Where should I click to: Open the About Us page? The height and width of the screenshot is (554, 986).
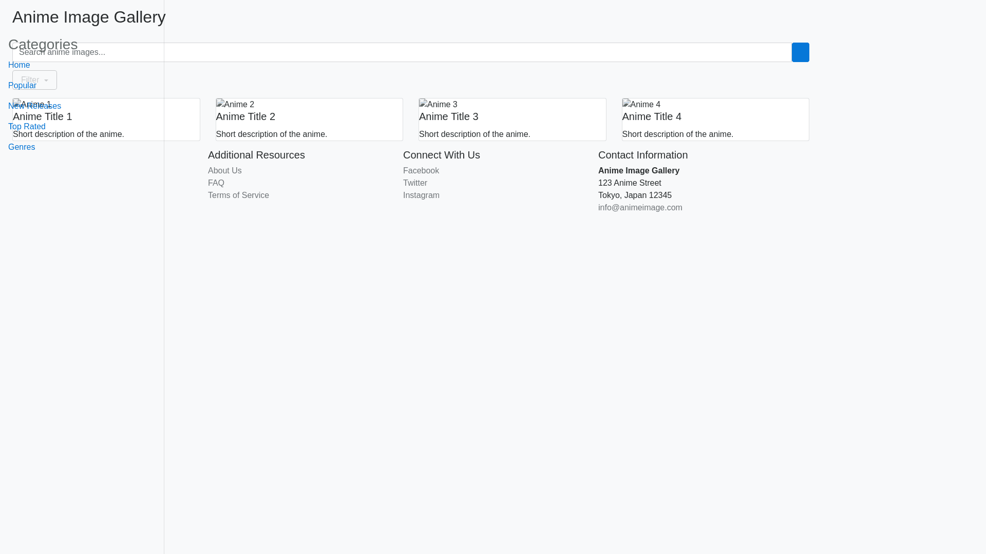click(224, 170)
